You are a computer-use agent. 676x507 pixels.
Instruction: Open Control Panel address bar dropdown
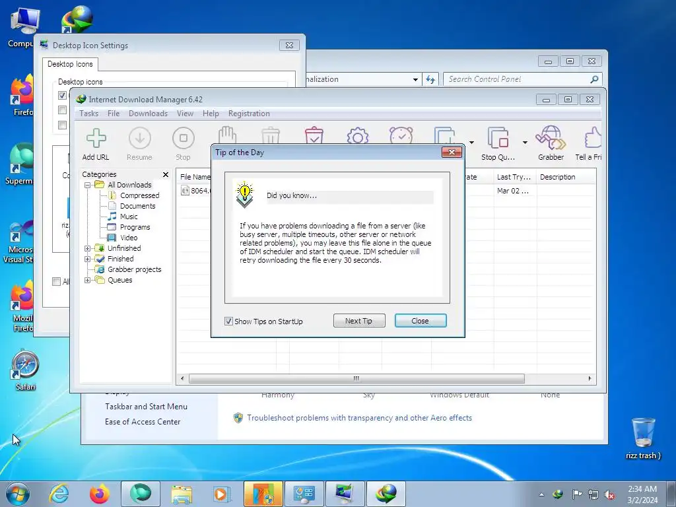click(x=415, y=79)
